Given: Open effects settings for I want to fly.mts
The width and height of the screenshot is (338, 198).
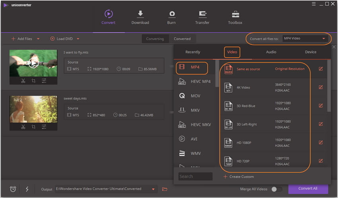Looking at the screenshot, I should (44, 81).
